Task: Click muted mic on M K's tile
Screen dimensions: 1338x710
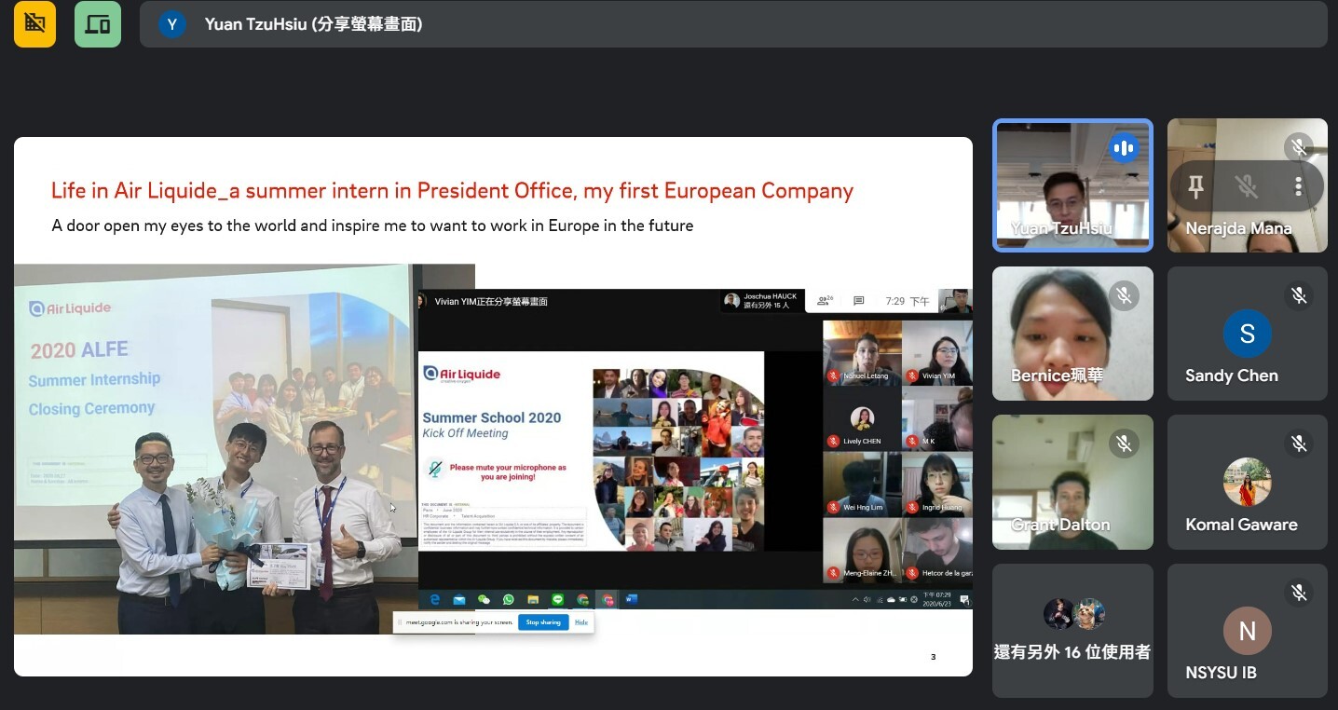Action: (x=912, y=441)
